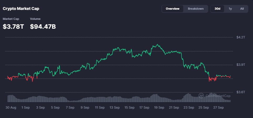Open the Breakdown tab
This screenshot has height=118, width=253.
coord(196,9)
